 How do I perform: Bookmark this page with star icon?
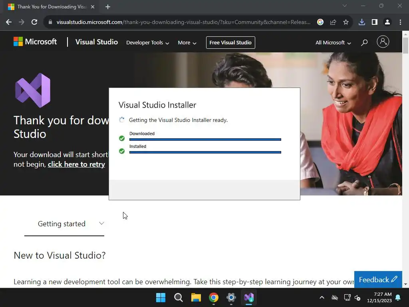[x=346, y=22]
